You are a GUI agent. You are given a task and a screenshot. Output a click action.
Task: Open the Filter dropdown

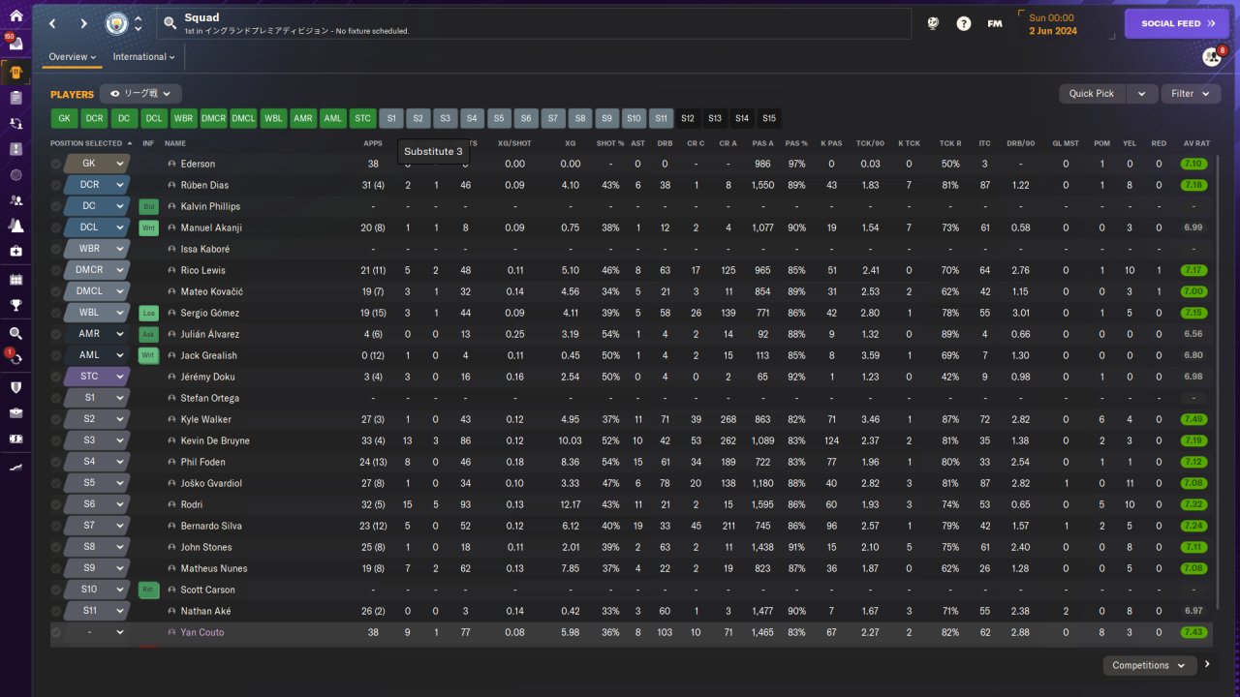pos(1191,94)
